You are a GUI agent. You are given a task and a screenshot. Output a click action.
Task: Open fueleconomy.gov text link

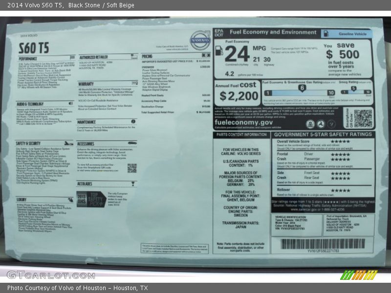tap(243, 123)
